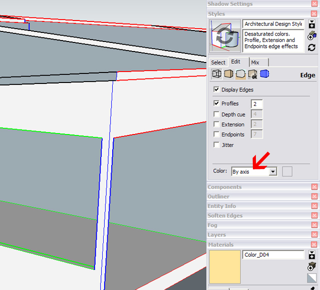Update style with changes icon
Screen dimensions: 320x290
click(x=312, y=47)
